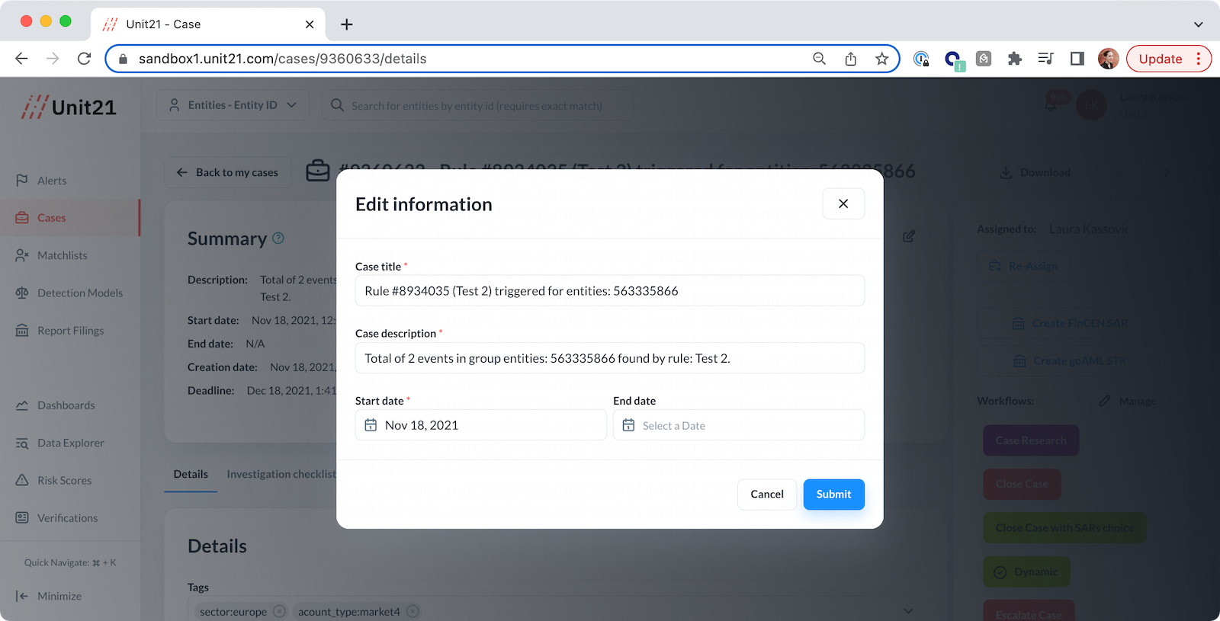Click the Report Filings building icon

click(x=22, y=331)
